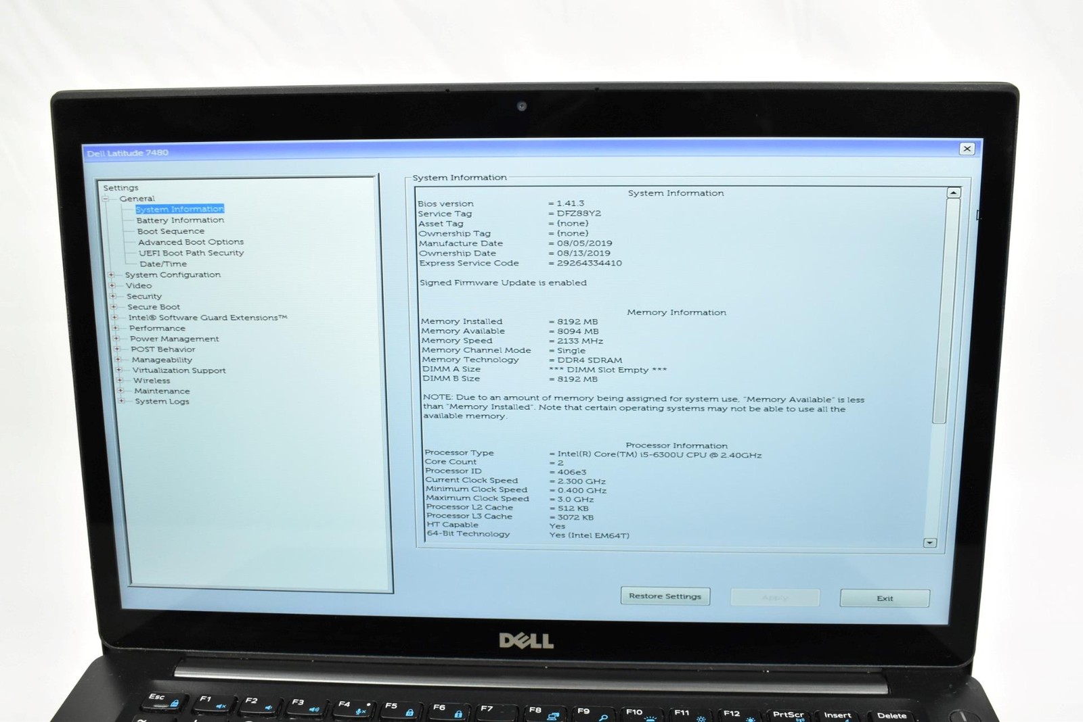Click the greyed-out Apply button
This screenshot has height=722, width=1083.
pyautogui.click(x=775, y=598)
